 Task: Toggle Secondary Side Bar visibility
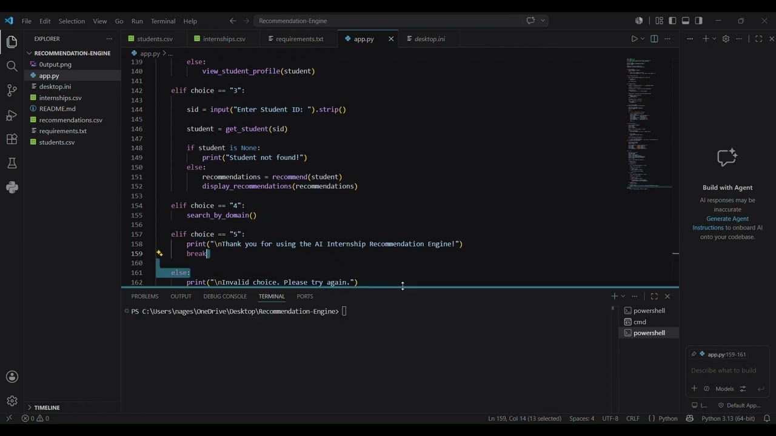[699, 21]
